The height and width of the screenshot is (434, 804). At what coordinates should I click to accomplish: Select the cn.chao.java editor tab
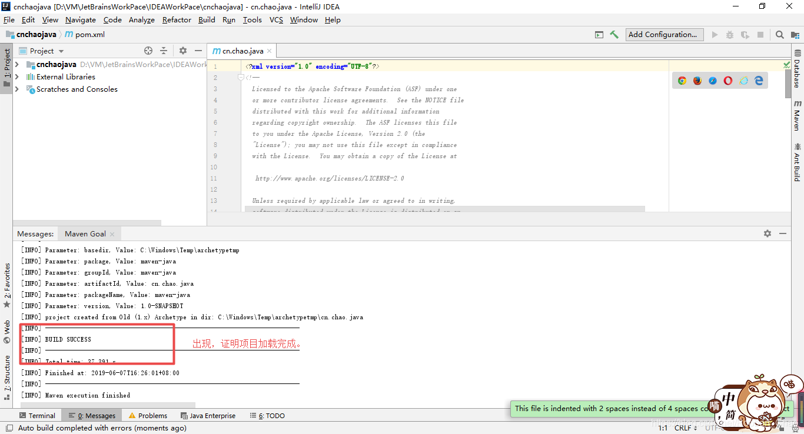(x=242, y=51)
